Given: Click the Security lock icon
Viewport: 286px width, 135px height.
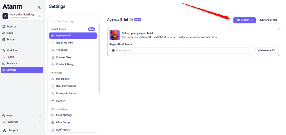Looking at the screenshot, I should click(x=53, y=101).
